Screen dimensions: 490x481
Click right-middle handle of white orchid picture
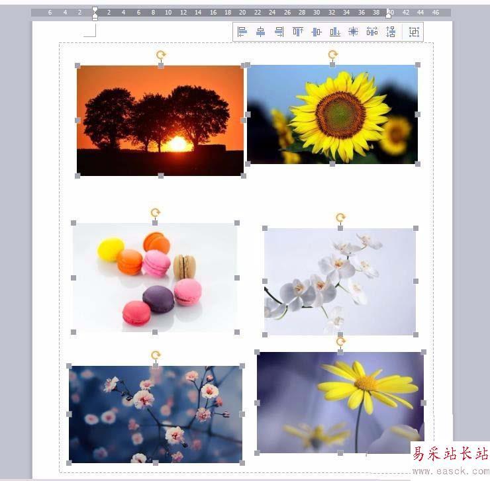point(416,281)
